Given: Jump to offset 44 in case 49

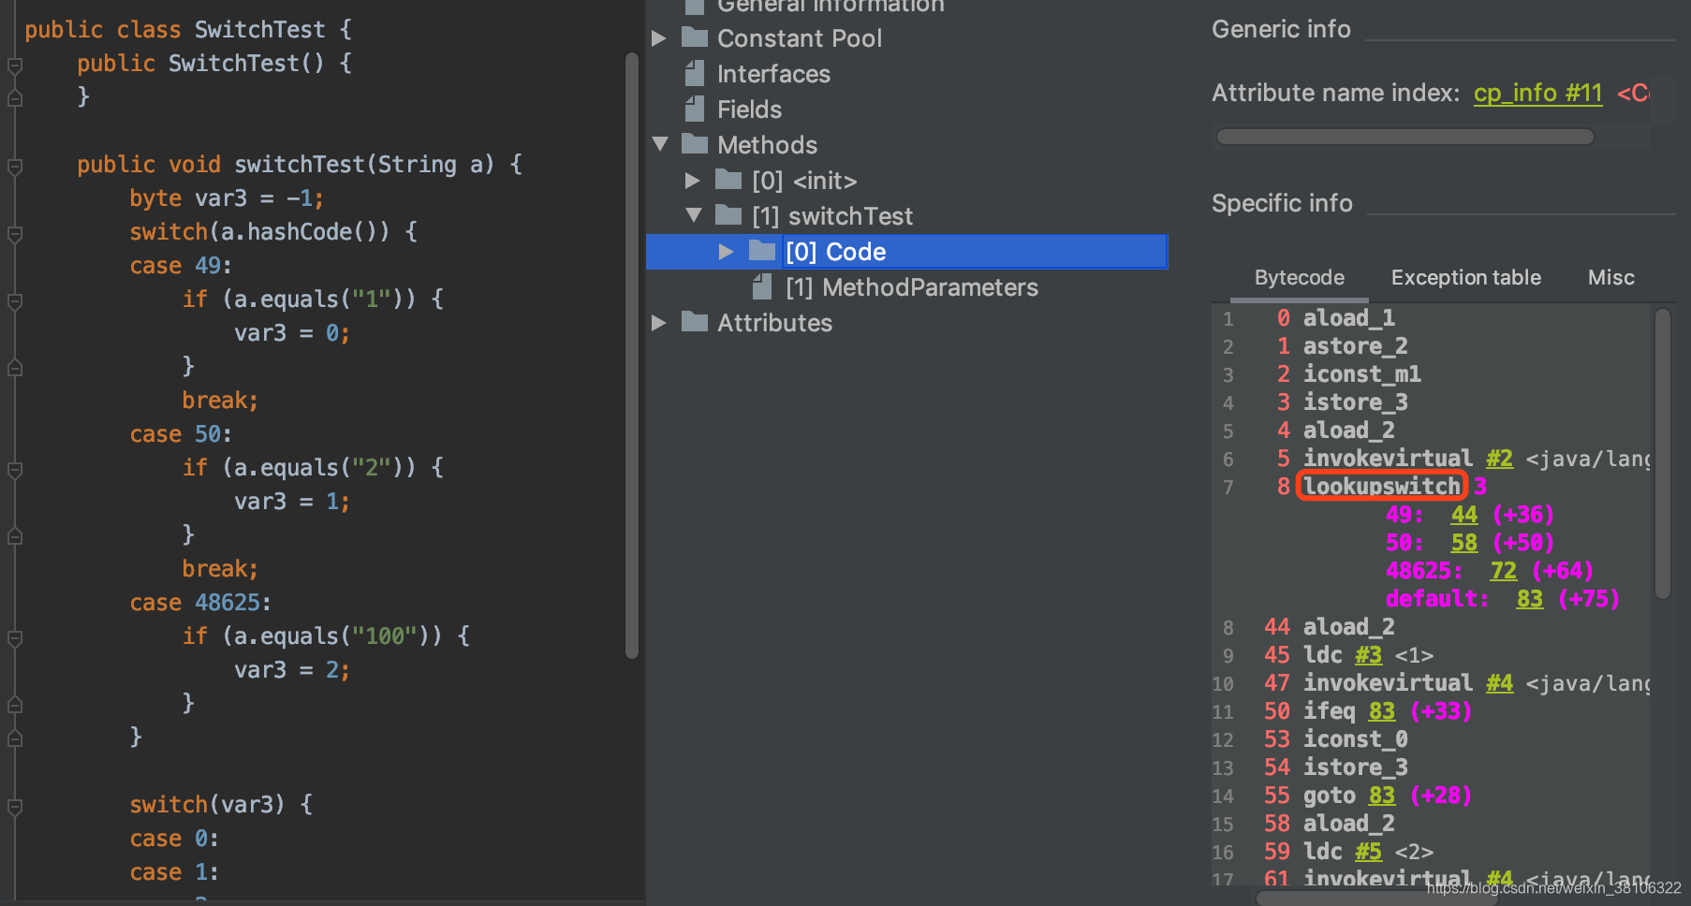Looking at the screenshot, I should pyautogui.click(x=1464, y=515).
